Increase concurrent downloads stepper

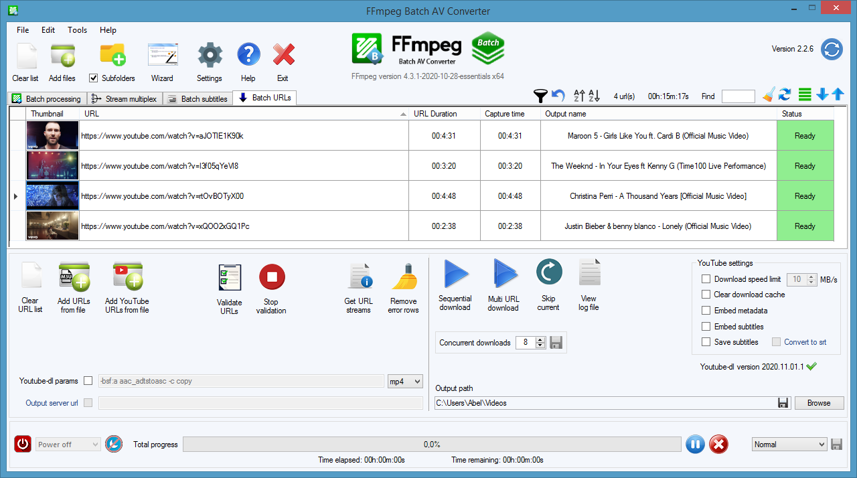pyautogui.click(x=540, y=339)
